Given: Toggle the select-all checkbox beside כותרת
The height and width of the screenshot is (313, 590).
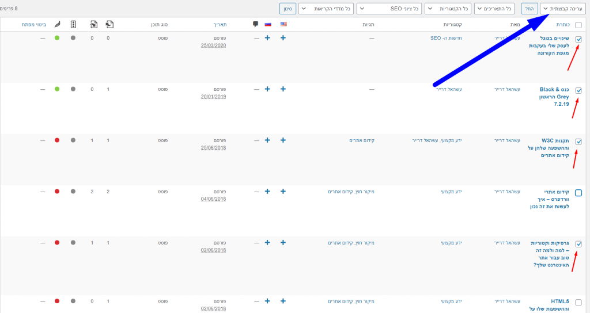Looking at the screenshot, I should pos(578,25).
